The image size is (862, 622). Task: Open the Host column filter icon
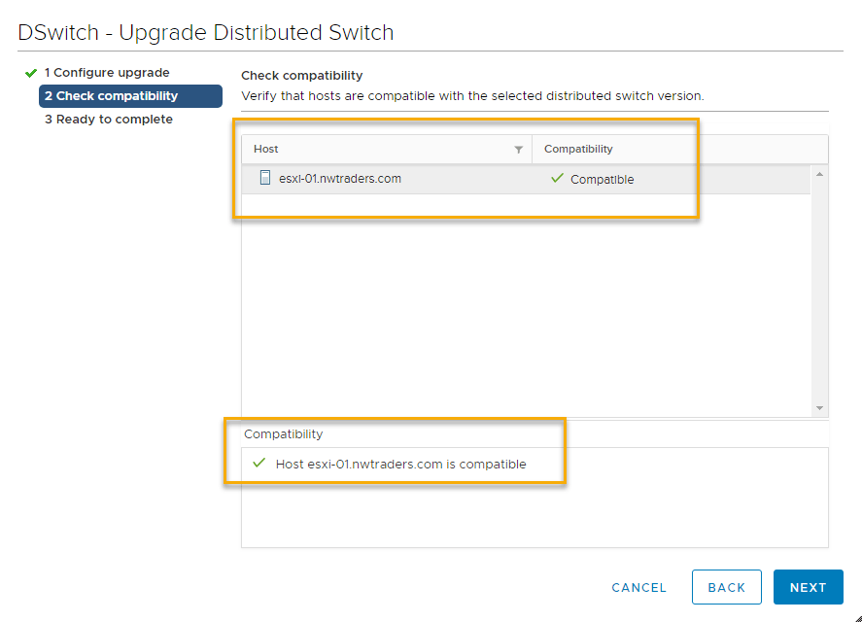[518, 150]
